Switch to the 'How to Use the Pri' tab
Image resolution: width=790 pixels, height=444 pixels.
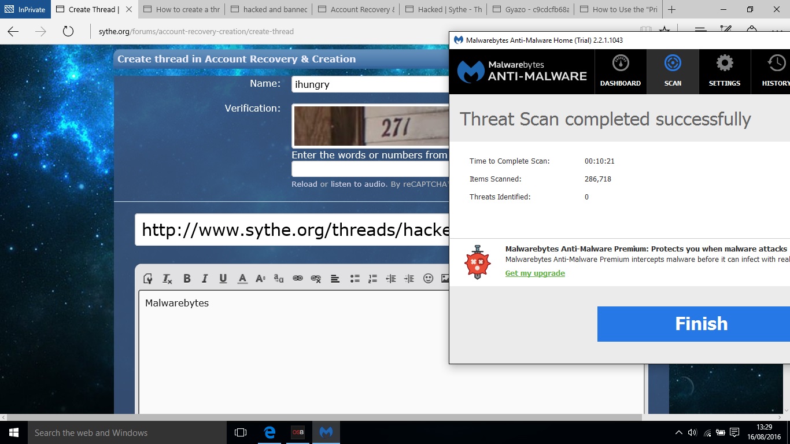[618, 9]
